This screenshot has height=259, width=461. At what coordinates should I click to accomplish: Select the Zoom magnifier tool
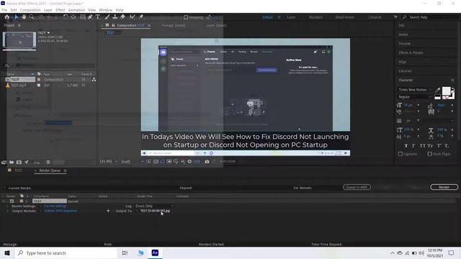click(31, 17)
